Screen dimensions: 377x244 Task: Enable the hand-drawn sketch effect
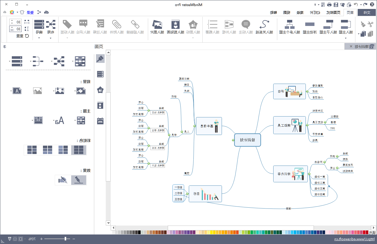pyautogui.click(x=63, y=180)
